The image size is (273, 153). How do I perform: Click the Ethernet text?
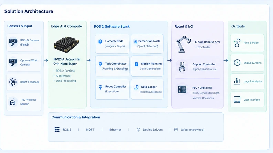(x=115, y=130)
